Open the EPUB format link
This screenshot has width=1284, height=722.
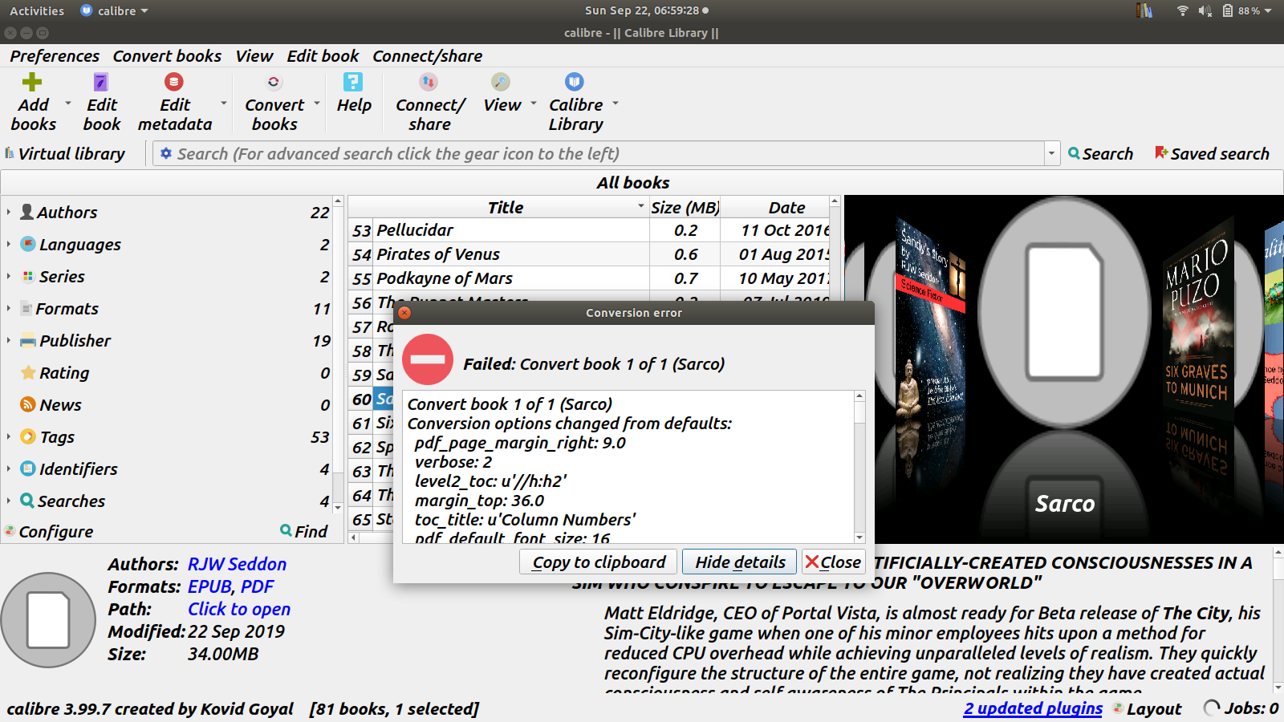click(x=209, y=587)
